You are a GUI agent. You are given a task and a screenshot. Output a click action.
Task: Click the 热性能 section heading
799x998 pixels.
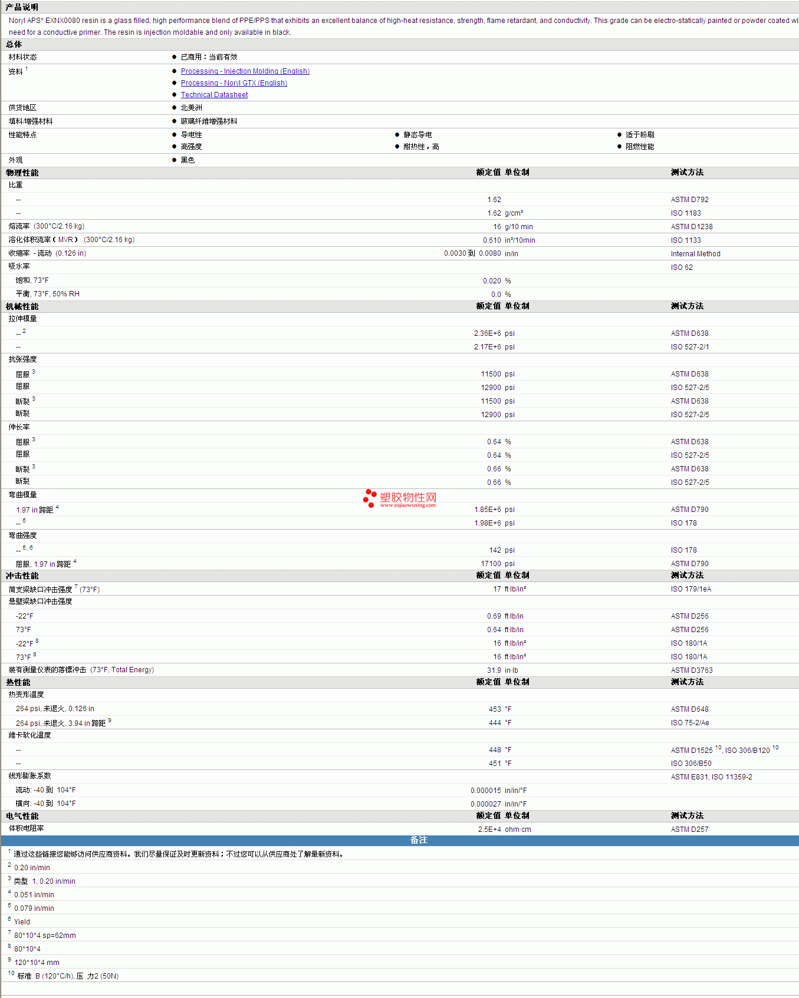coord(18,682)
